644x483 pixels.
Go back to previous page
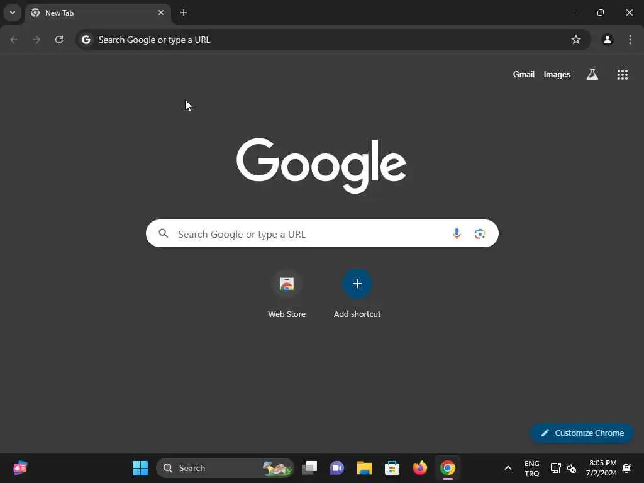tap(14, 40)
